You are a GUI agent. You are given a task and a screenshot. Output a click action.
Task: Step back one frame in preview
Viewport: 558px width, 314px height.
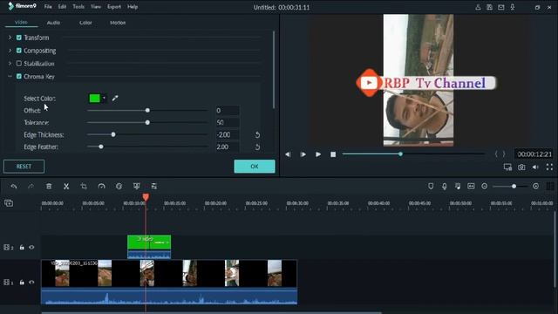coord(288,154)
